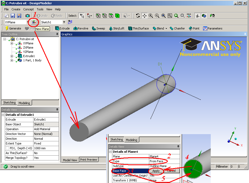Open the File menu
Screen dimensions: 249x183
pyautogui.click(x=6, y=9)
